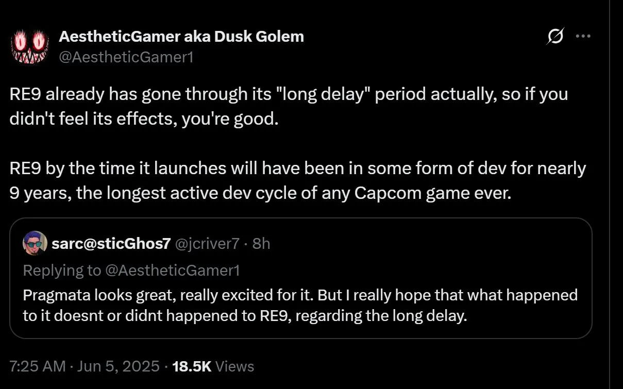Click the sarc@sticGhos7 display name

(x=111, y=244)
